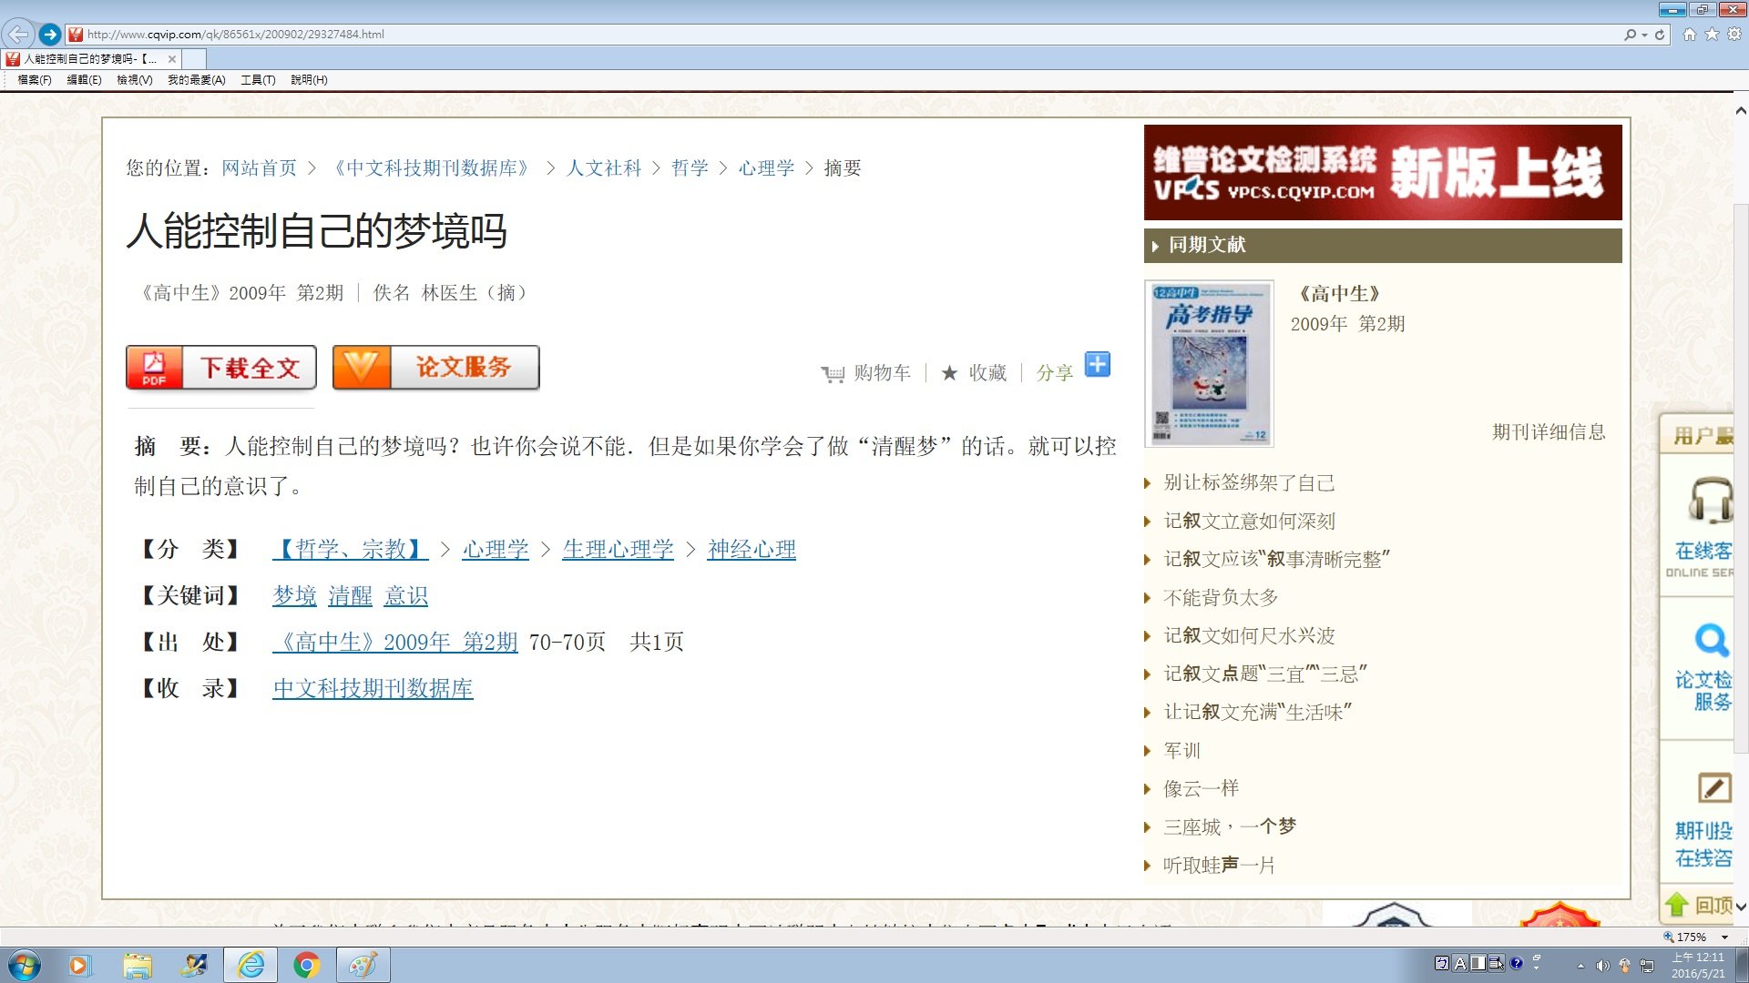Image resolution: width=1749 pixels, height=983 pixels.
Task: Open 《中文科技期刊数据库》 breadcrumb link
Action: pos(431,168)
